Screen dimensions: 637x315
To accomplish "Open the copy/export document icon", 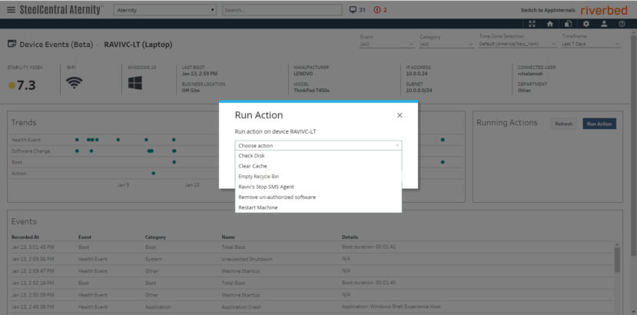I will pos(569,24).
